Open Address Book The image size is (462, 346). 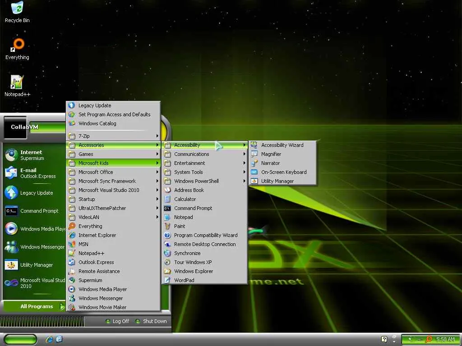[205, 190]
